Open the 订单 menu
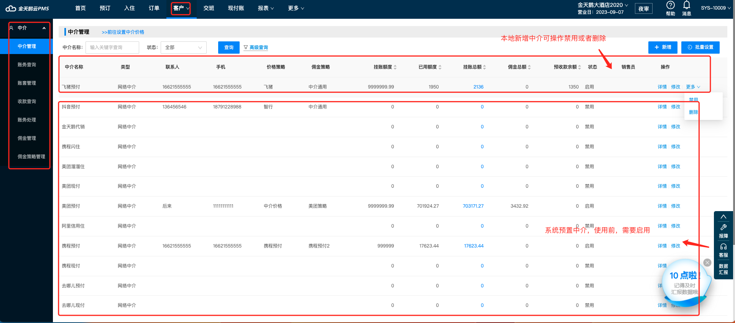The height and width of the screenshot is (323, 735). pyautogui.click(x=154, y=8)
